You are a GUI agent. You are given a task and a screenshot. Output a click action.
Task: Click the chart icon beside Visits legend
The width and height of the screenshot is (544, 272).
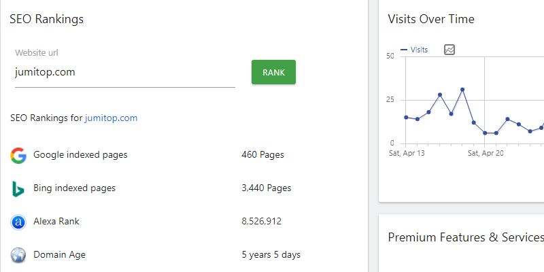pyautogui.click(x=449, y=50)
